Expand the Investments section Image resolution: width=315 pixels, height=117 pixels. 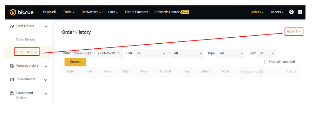tap(46, 80)
